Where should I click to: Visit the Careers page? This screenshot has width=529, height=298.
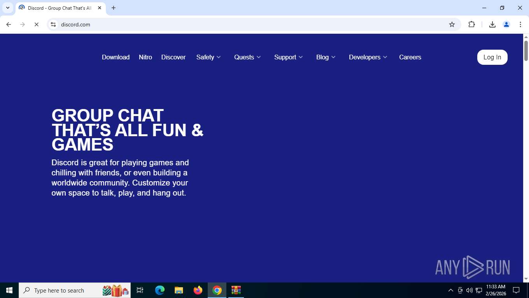(x=410, y=57)
